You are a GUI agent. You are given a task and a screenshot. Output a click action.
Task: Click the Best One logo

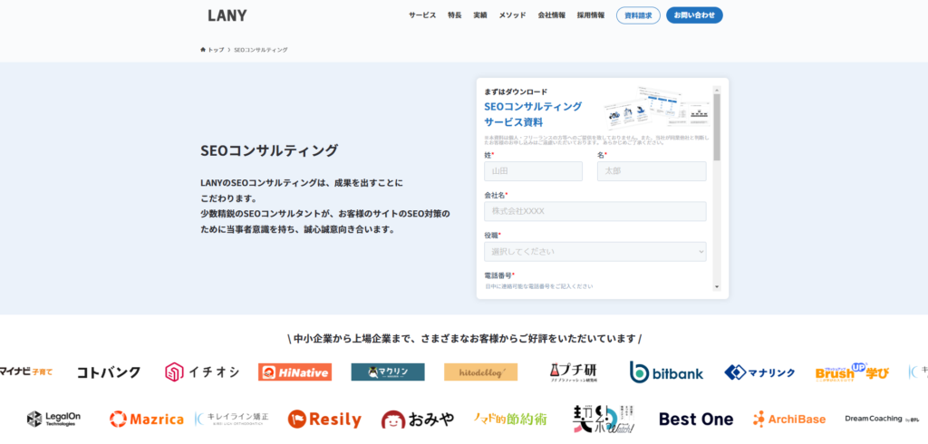tap(696, 420)
